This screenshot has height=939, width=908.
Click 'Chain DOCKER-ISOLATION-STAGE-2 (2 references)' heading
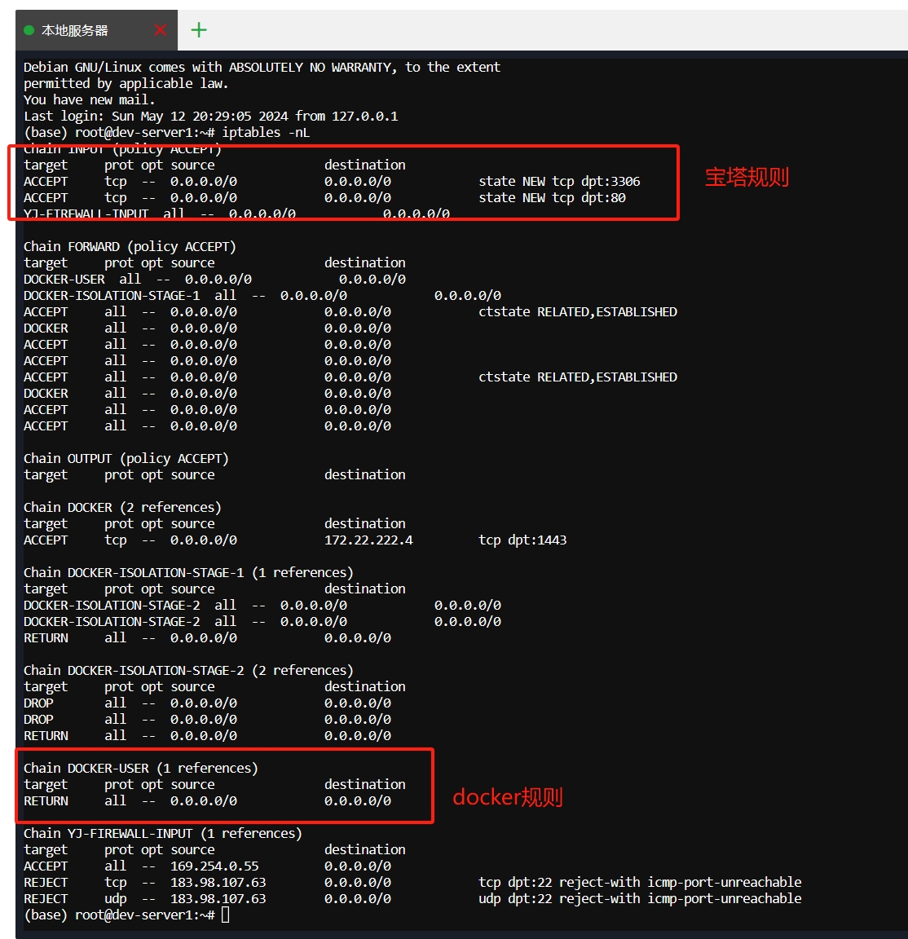[x=188, y=671]
